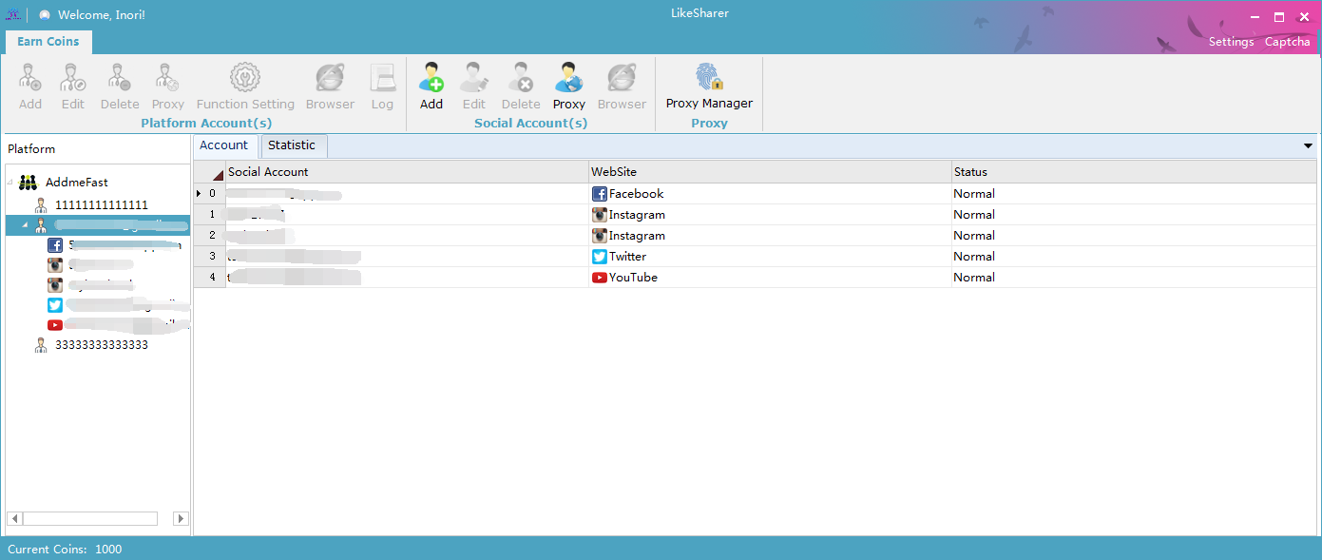The image size is (1322, 560).
Task: Click Normal status in the Twitter row
Action: pos(1134,257)
